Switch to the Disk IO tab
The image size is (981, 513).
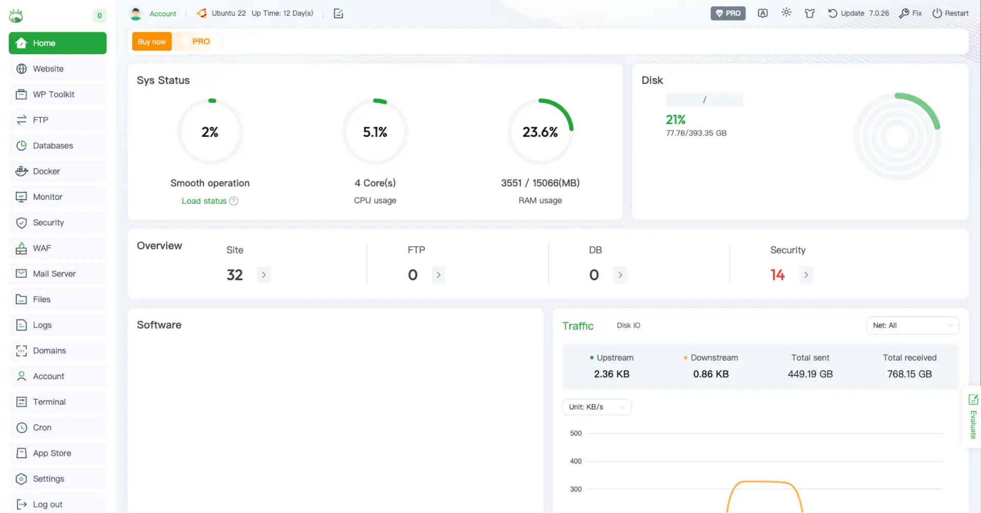pos(628,325)
